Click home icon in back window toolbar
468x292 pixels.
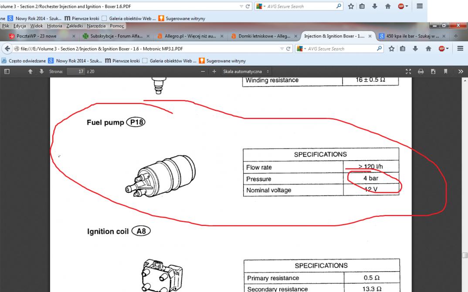click(x=388, y=6)
